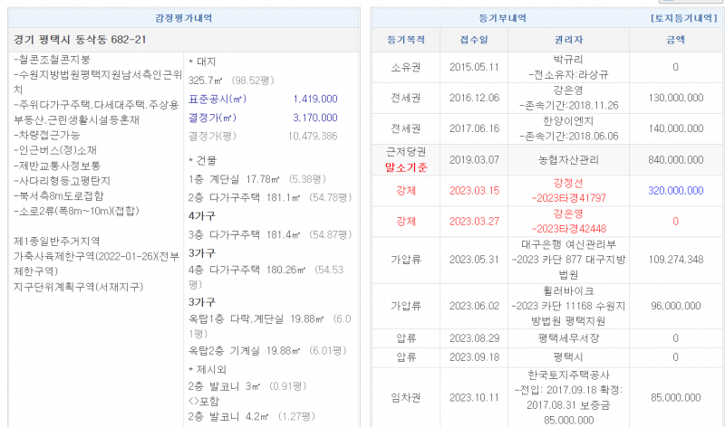
Task: Click the address 경기 평택시 동삭동 682-21
Action: click(81, 40)
